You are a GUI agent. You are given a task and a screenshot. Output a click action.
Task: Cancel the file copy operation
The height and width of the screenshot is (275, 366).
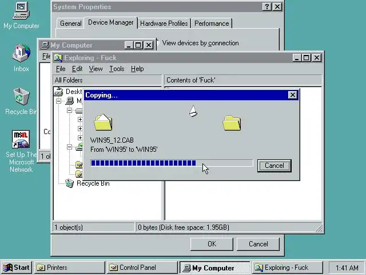click(274, 166)
